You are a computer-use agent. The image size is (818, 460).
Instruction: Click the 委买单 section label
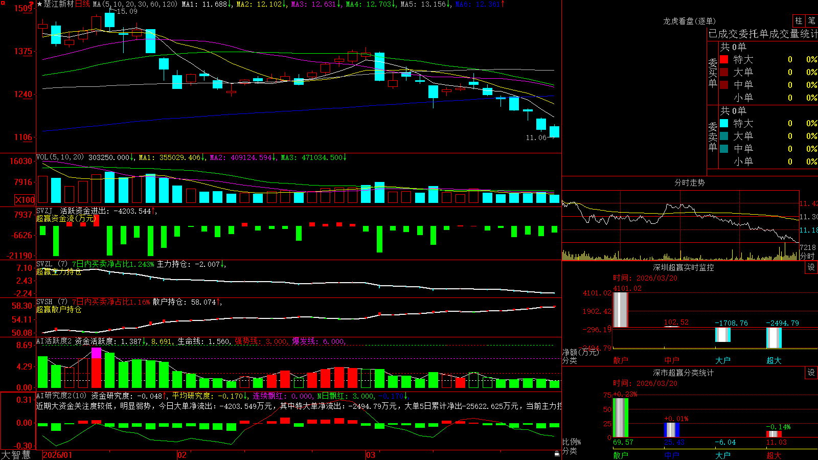click(713, 73)
